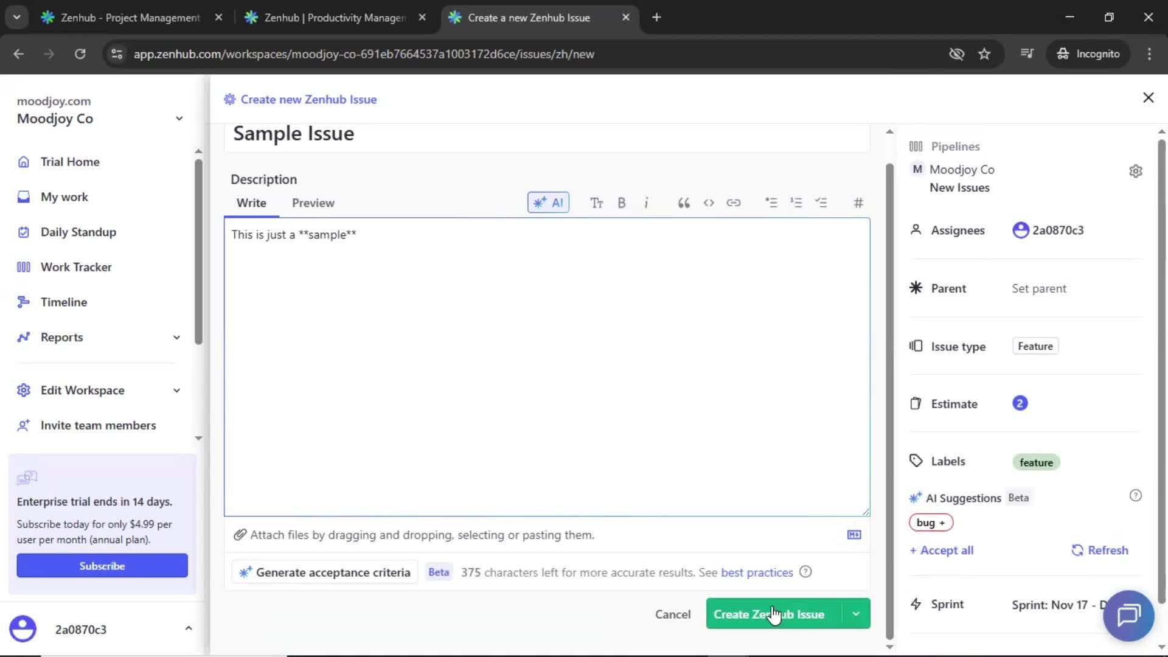Toggle italic formatting
1168x657 pixels.
647,203
